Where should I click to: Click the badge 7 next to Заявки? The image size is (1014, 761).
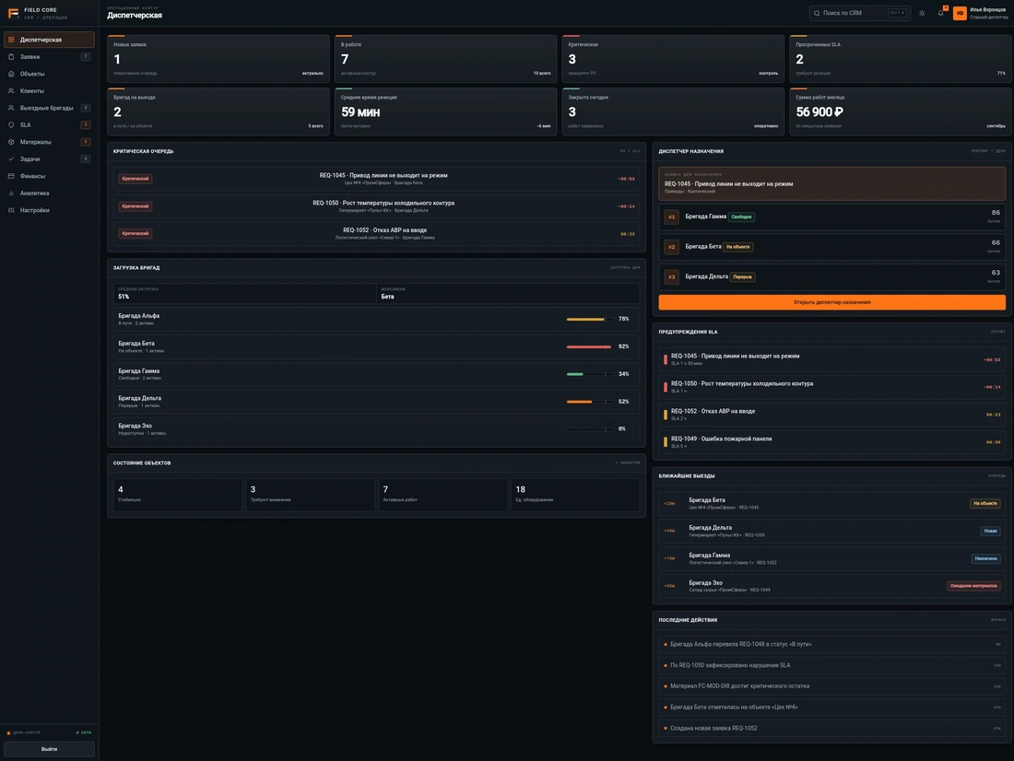[x=86, y=57]
